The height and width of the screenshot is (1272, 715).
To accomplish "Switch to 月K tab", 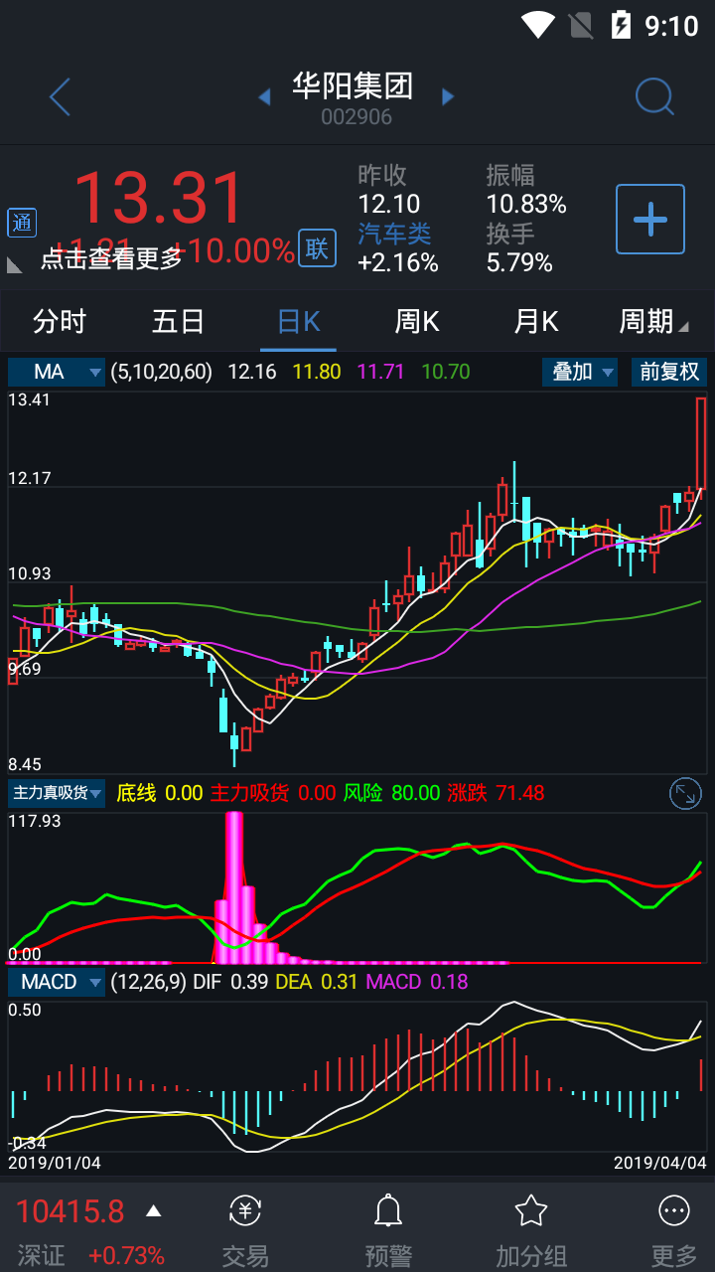I will 536,321.
